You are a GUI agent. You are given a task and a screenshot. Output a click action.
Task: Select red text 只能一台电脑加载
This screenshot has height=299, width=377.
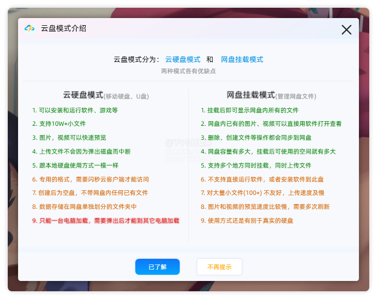point(64,221)
